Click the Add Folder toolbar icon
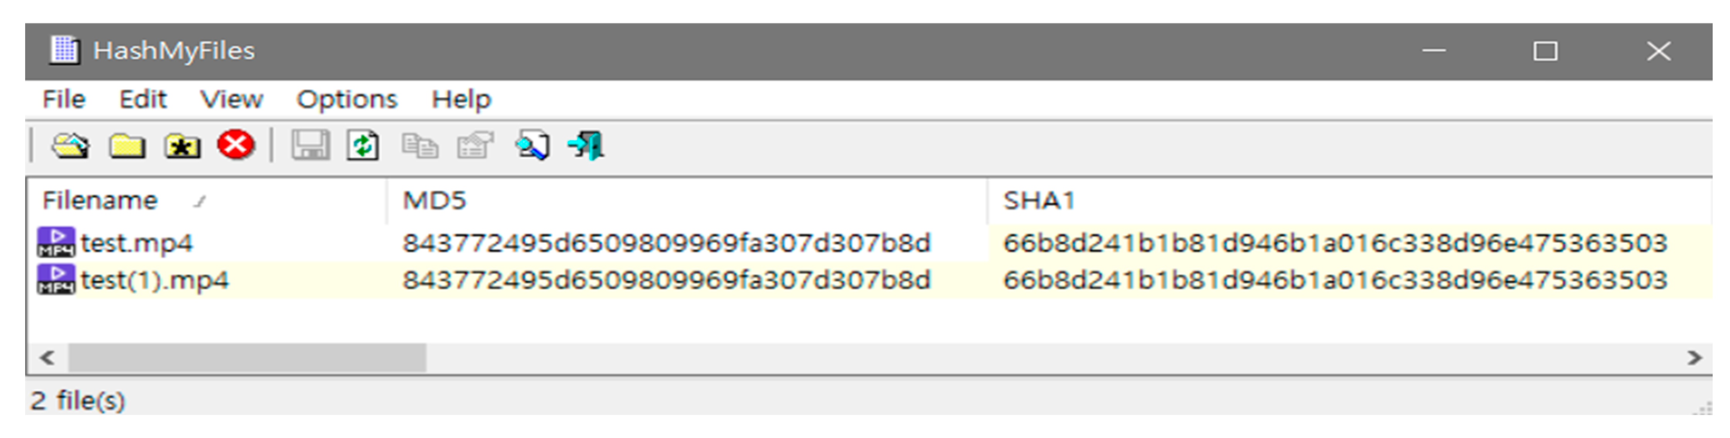 127,146
